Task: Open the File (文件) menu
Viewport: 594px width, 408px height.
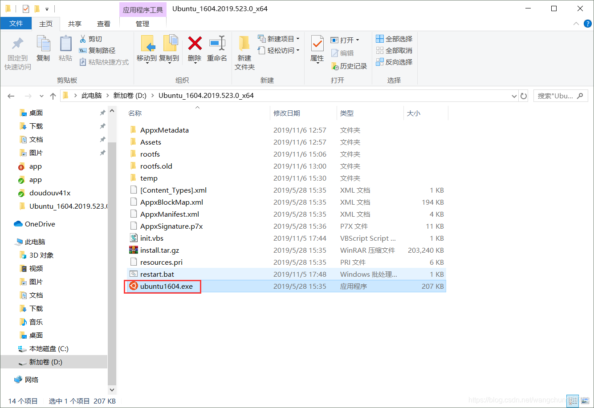Action: click(x=16, y=24)
